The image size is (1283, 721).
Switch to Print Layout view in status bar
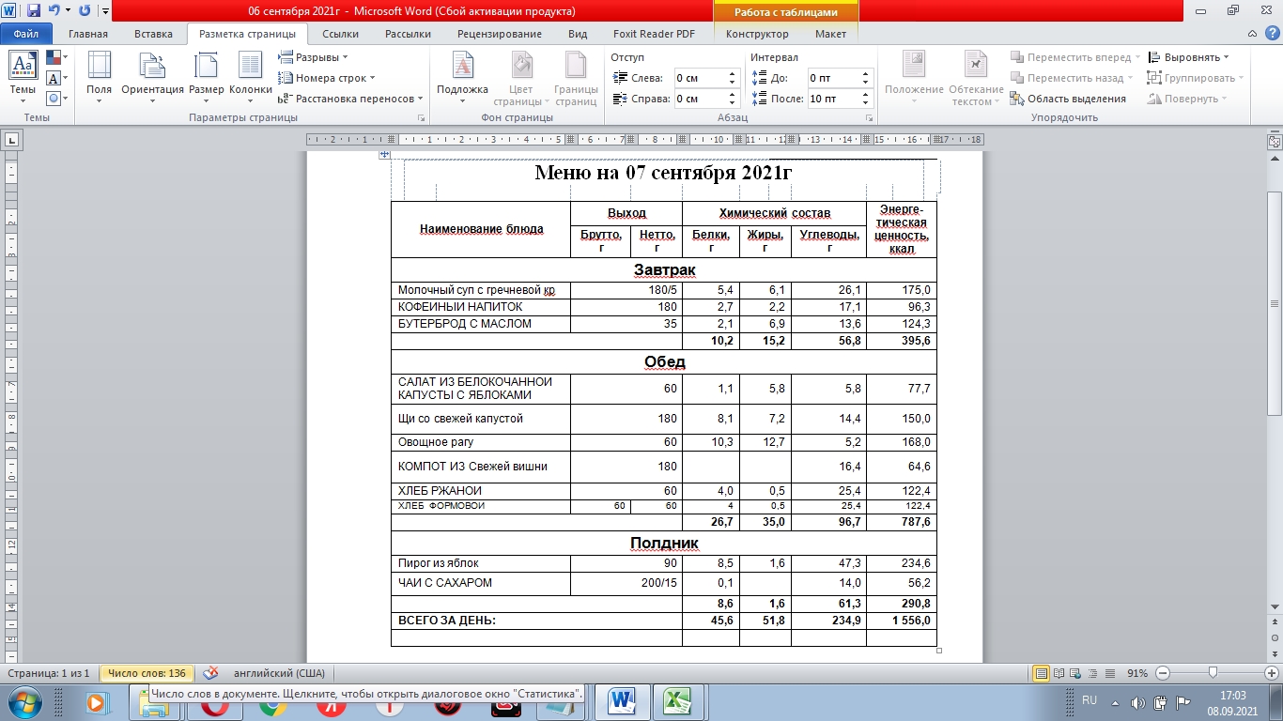(1041, 673)
